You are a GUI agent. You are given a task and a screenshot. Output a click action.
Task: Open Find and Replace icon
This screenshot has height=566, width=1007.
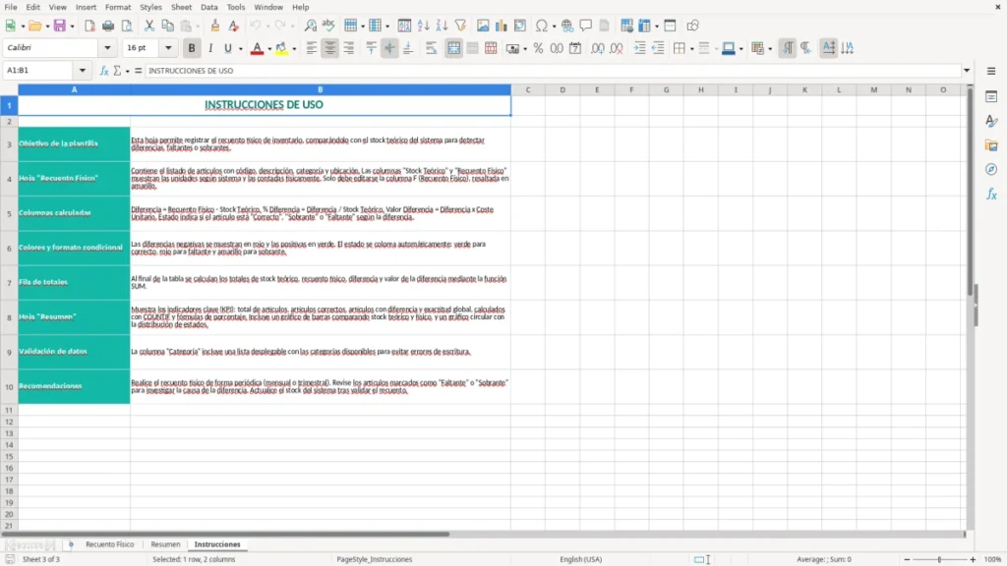pyautogui.click(x=310, y=26)
